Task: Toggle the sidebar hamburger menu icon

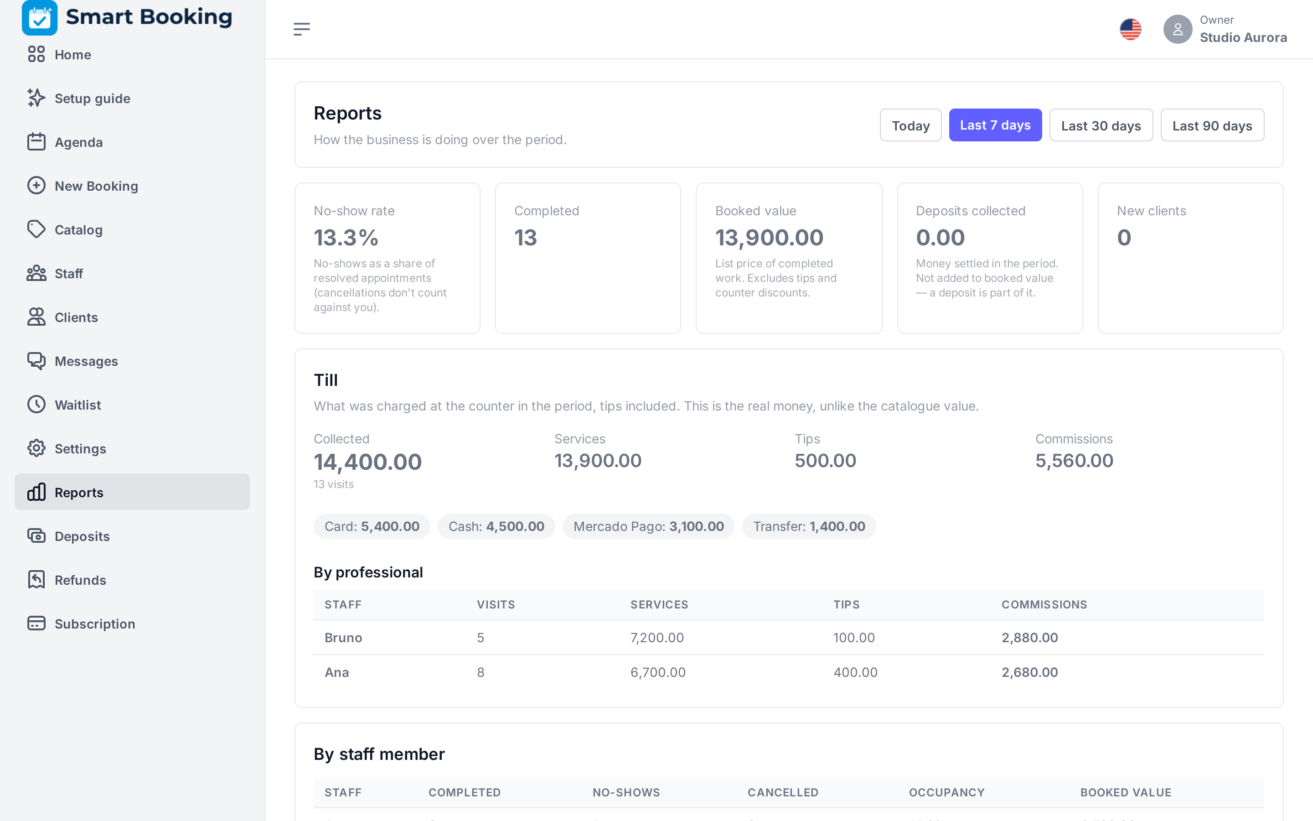Action: tap(302, 29)
